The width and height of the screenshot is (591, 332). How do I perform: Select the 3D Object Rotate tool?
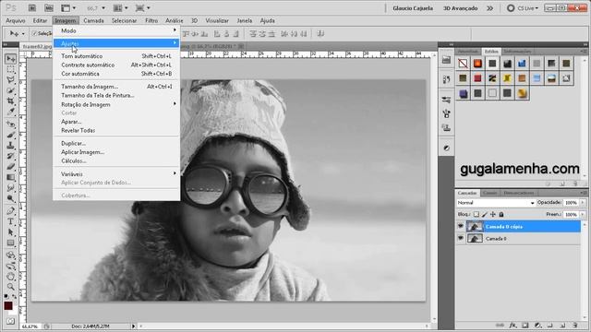click(x=10, y=255)
